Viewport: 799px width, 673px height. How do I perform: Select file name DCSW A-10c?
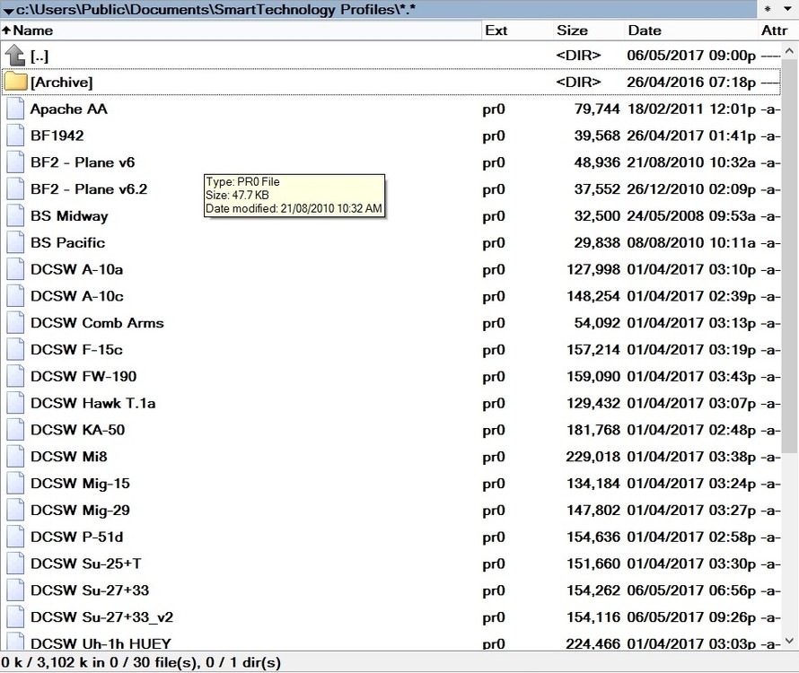click(x=77, y=296)
